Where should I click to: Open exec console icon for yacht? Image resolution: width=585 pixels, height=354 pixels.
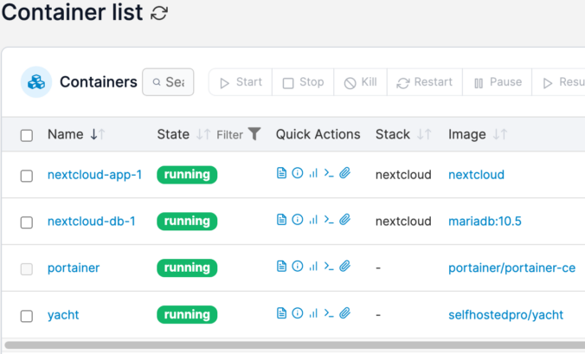click(x=329, y=313)
